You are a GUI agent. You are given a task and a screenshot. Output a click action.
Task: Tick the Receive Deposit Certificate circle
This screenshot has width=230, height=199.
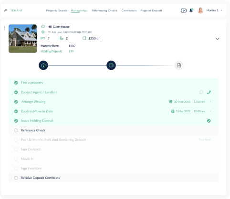pyautogui.click(x=16, y=178)
